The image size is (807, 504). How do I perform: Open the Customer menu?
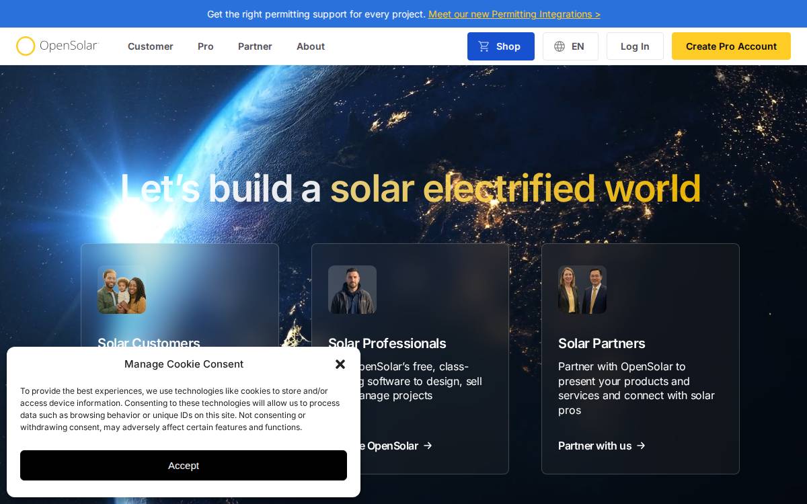pyautogui.click(x=151, y=46)
